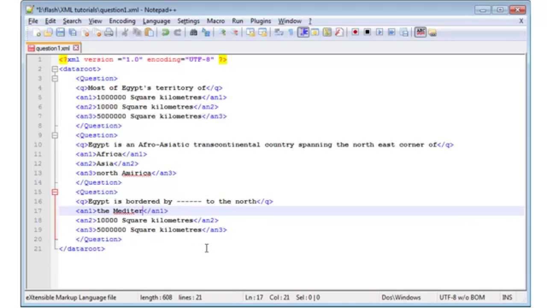Play back the recorded macro
This screenshot has height=308, width=547.
pyautogui.click(x=379, y=33)
